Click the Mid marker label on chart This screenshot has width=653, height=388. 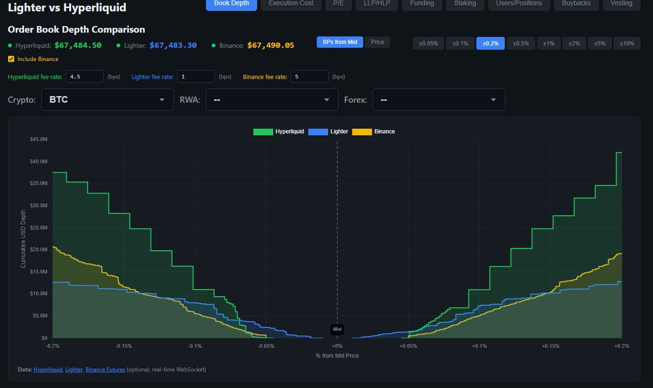click(x=337, y=329)
